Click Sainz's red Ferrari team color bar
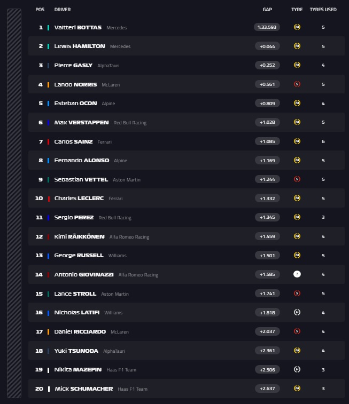Screen dimensions: 349x404 click(x=48, y=142)
